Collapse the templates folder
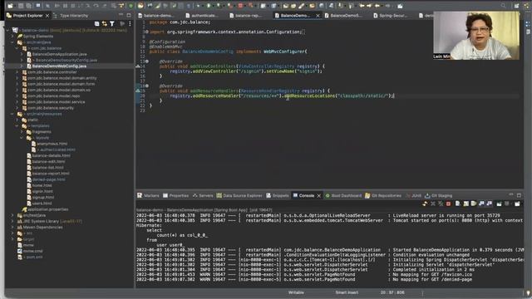 tap(17, 125)
